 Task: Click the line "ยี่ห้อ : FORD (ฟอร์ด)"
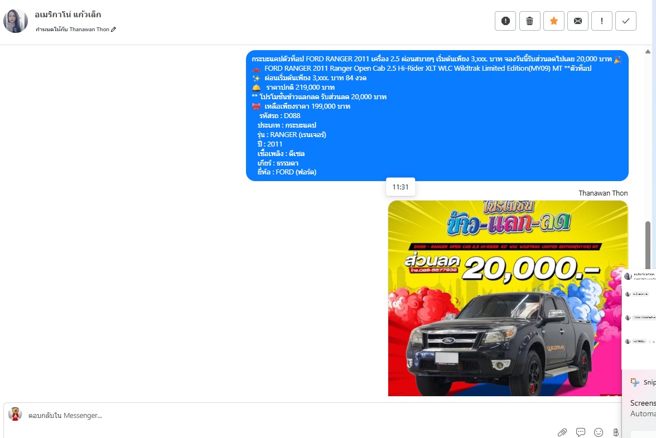(x=287, y=172)
